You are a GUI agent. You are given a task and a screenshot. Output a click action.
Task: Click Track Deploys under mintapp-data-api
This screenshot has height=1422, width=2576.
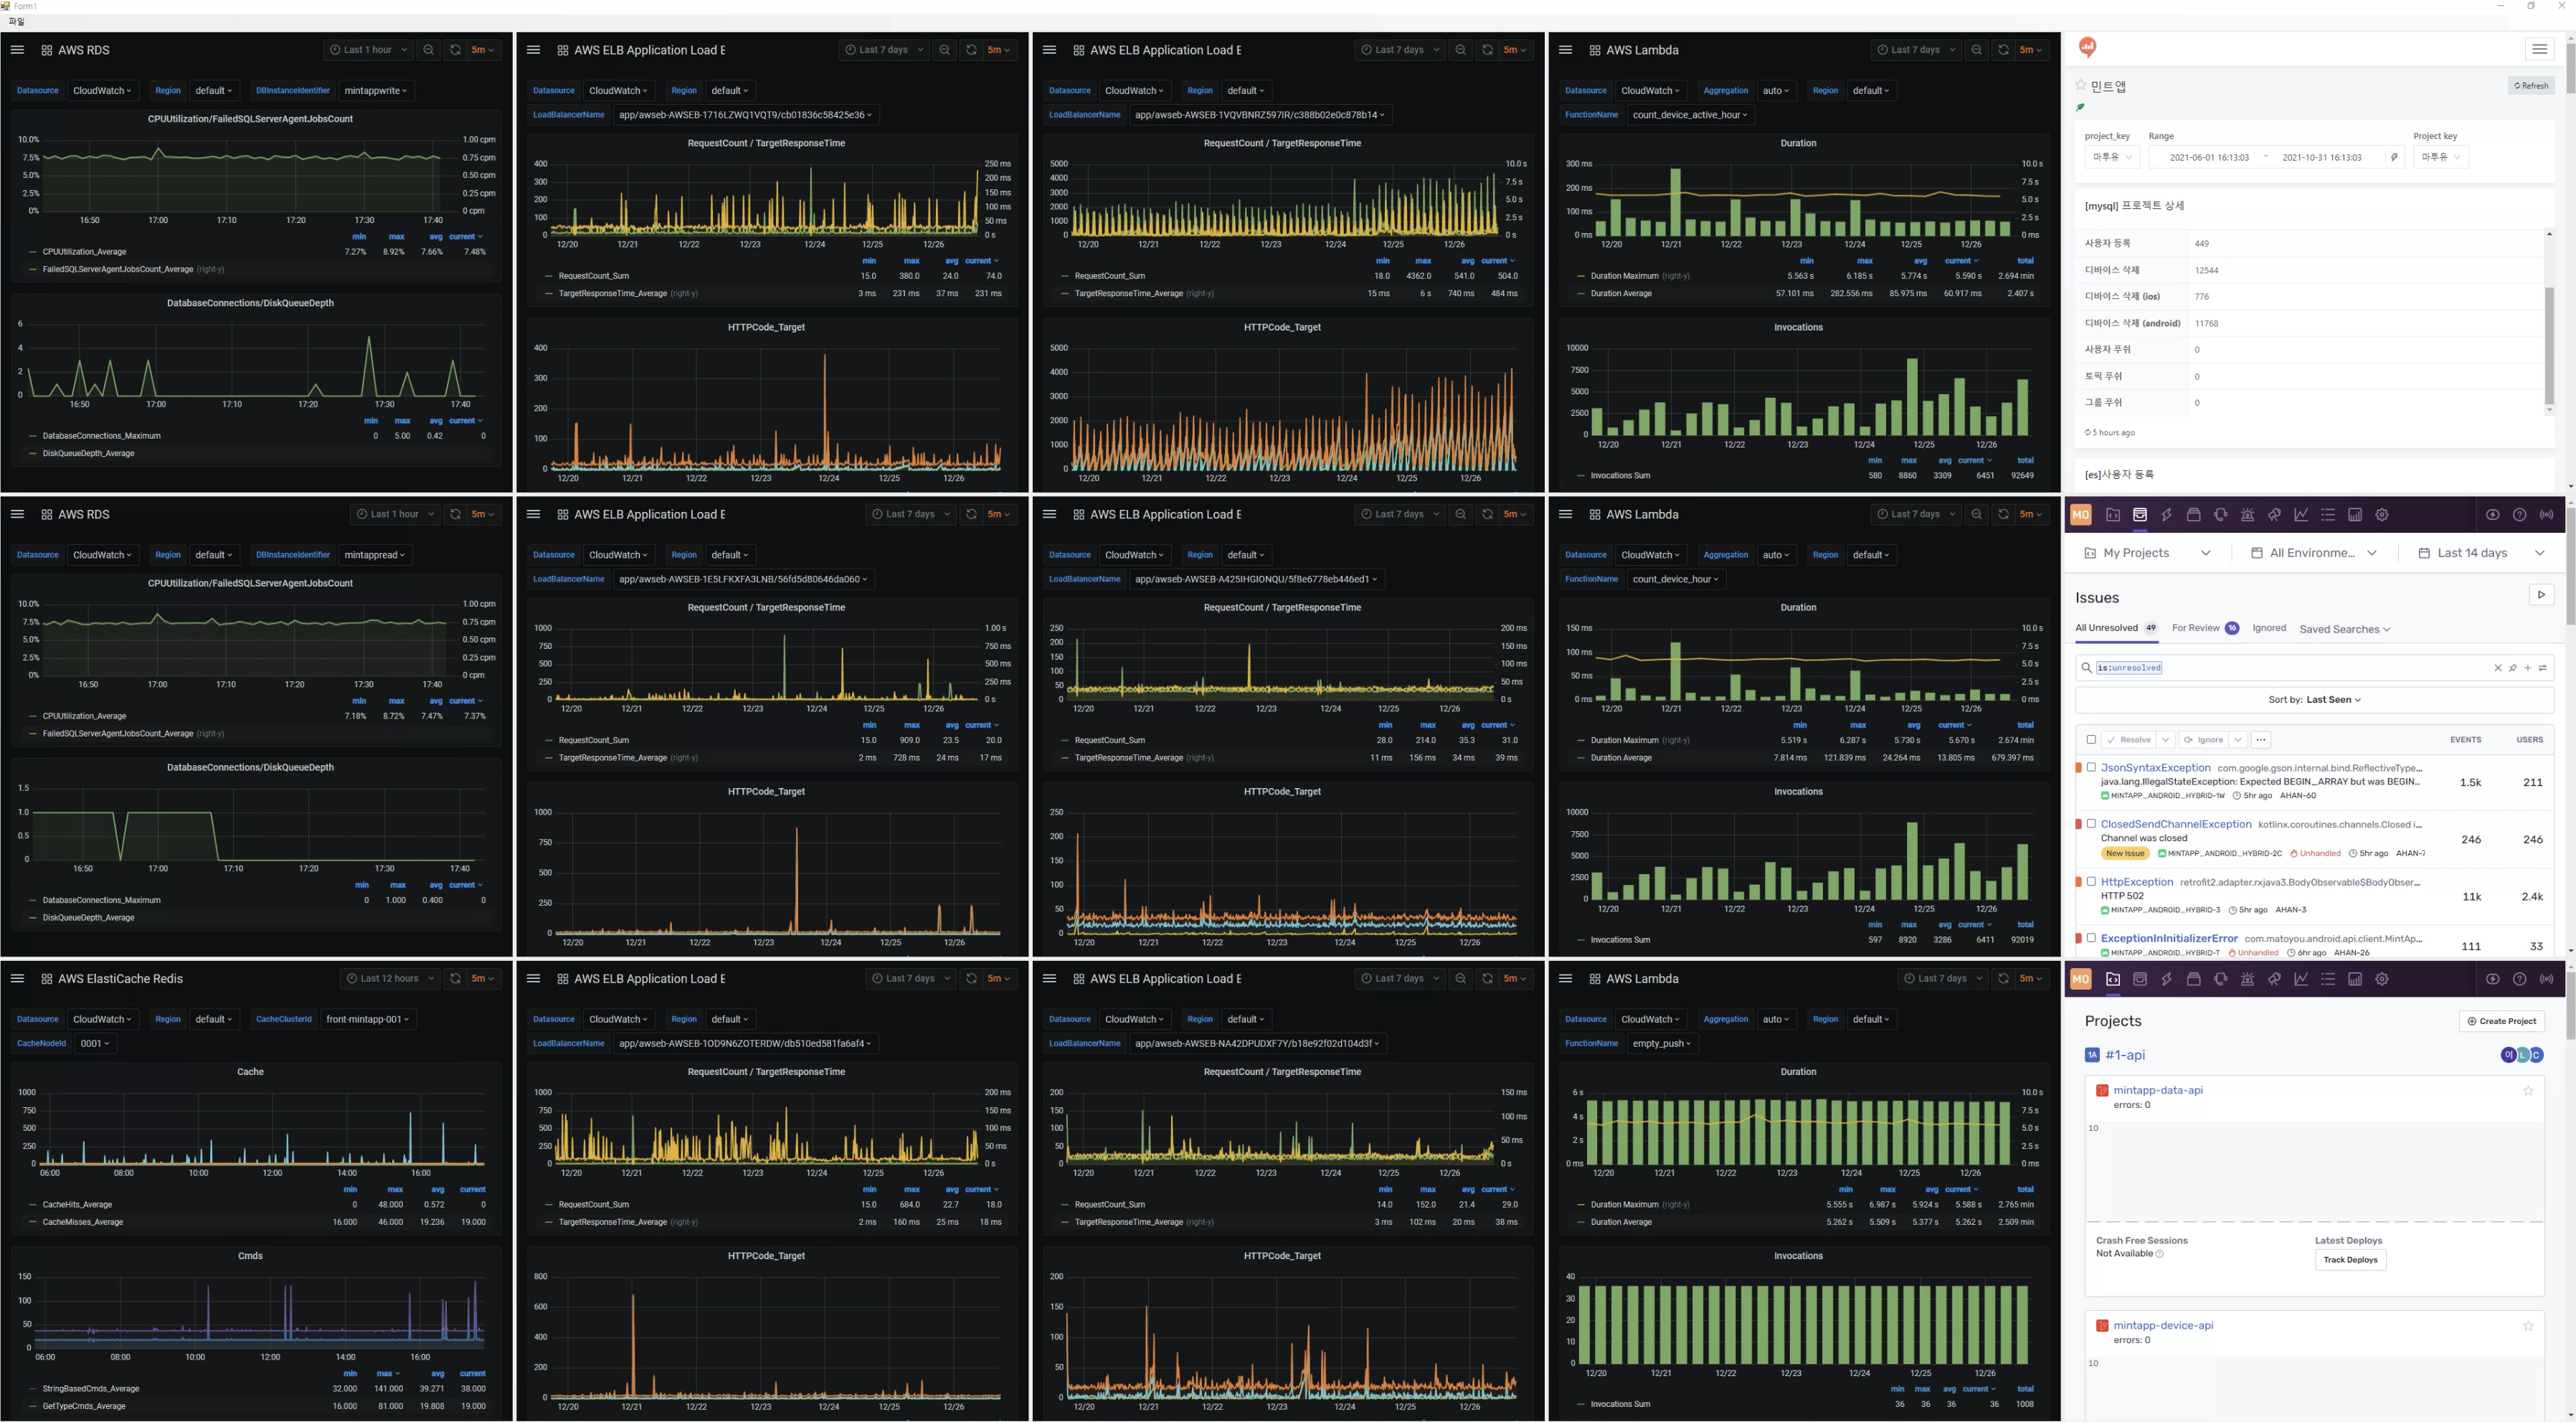[x=2350, y=1260]
